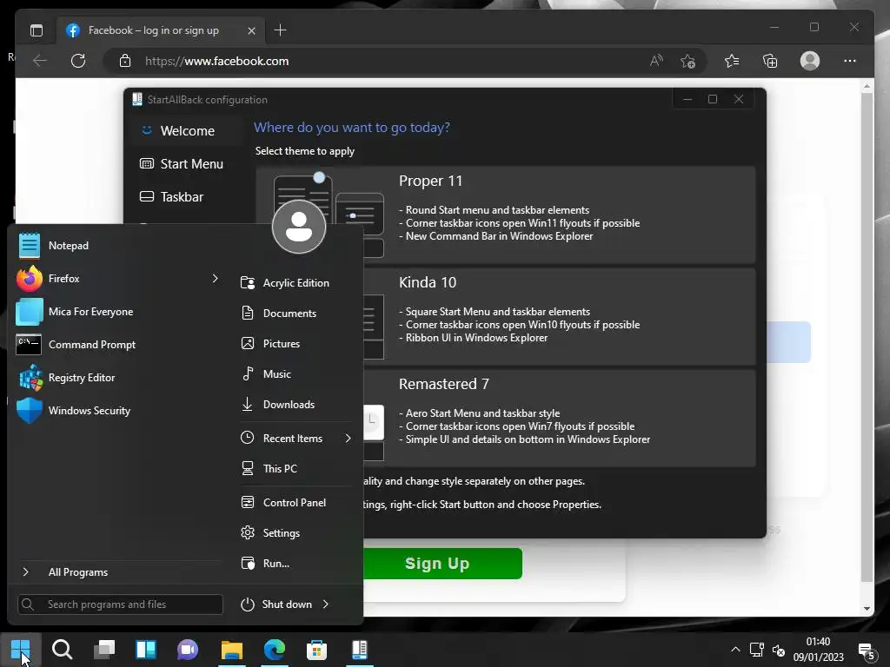This screenshot has height=667, width=890.
Task: Open Windows Security shield entry
Action: point(116,410)
